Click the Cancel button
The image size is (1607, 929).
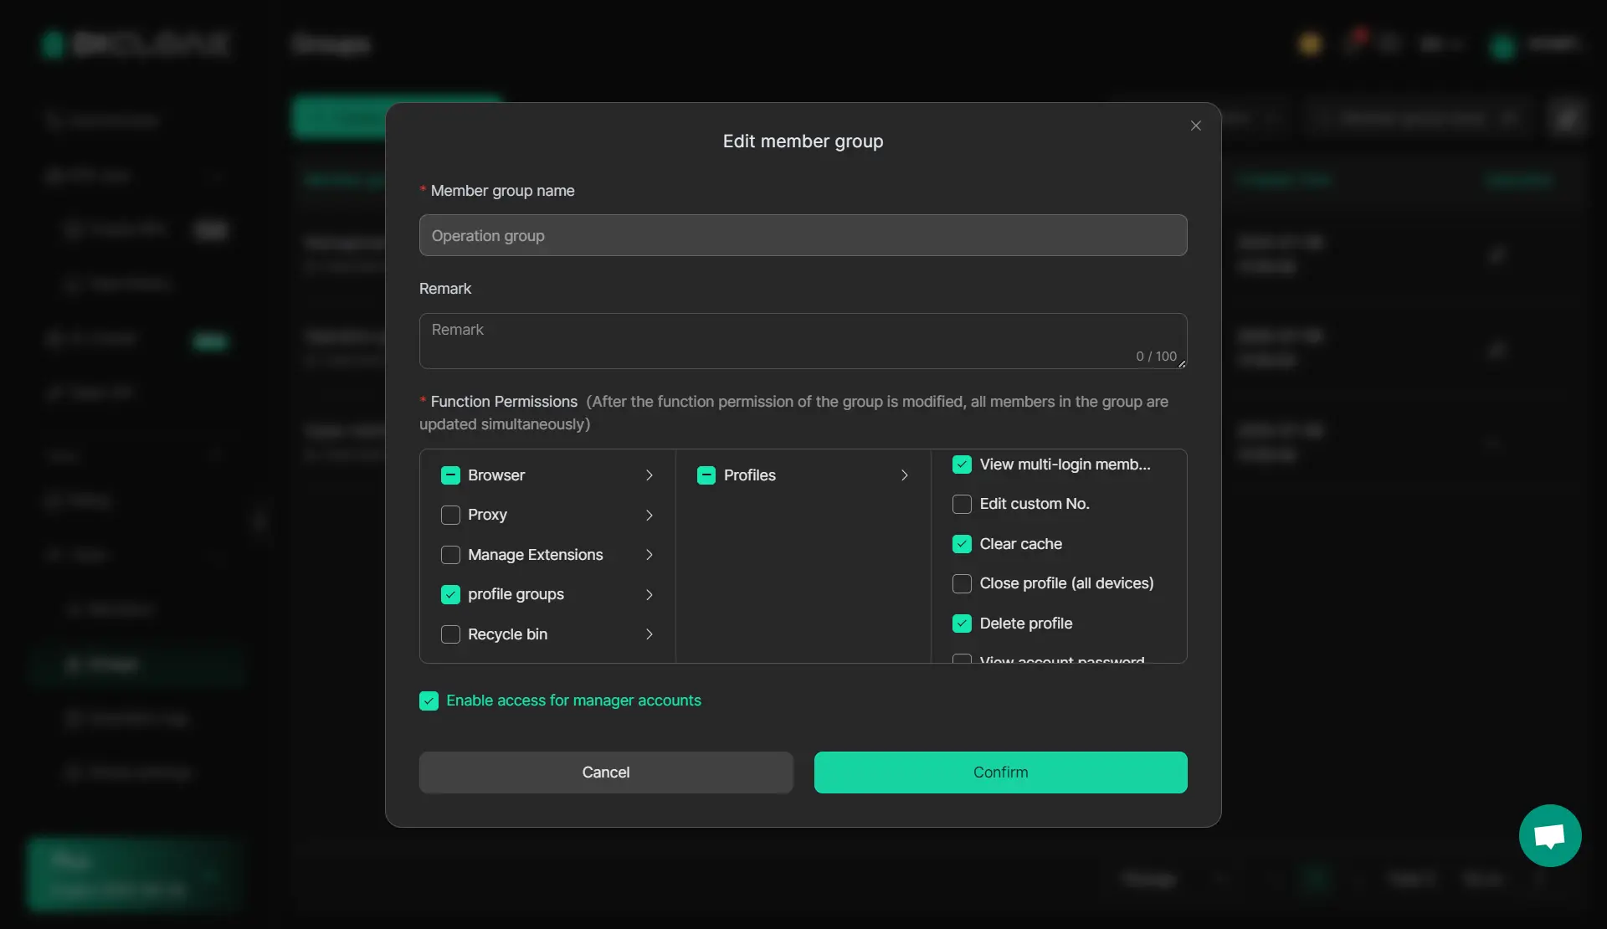[x=605, y=772]
